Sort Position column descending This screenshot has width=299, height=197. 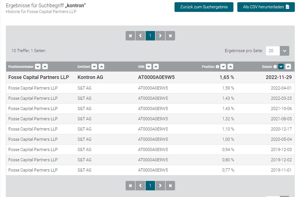223,66
